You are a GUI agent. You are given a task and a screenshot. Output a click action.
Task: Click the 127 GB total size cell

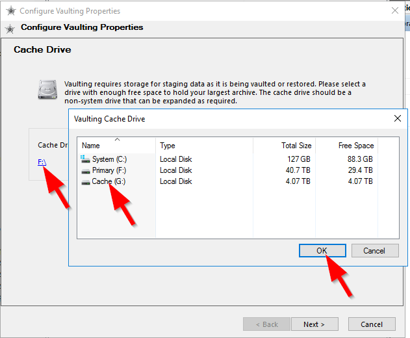click(299, 159)
